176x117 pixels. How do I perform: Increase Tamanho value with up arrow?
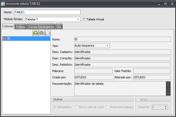166,106
